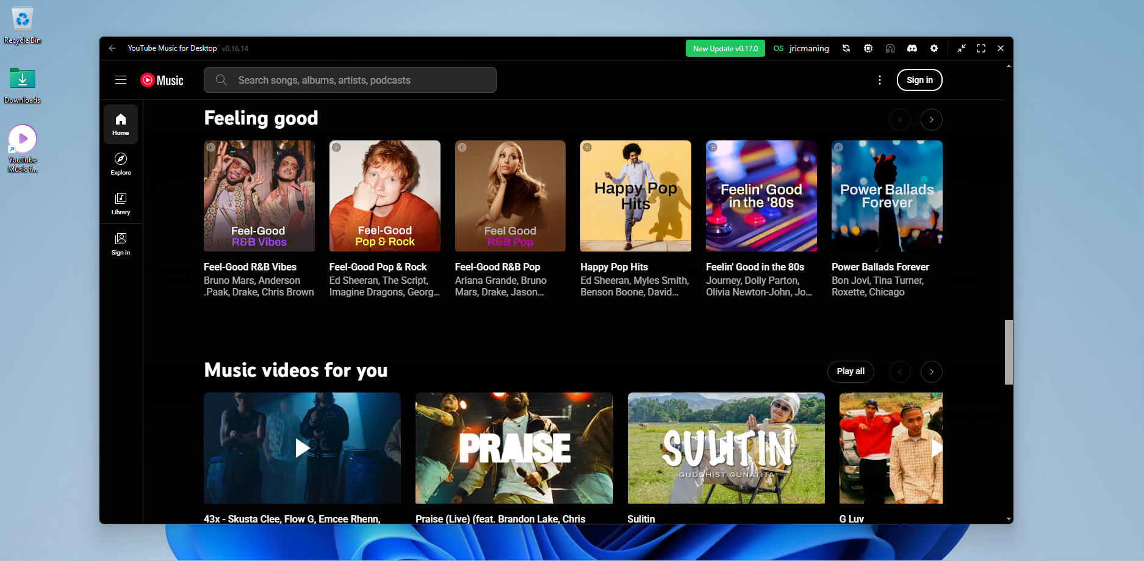This screenshot has width=1144, height=561.
Task: Click the New Update v0.17.0 button
Action: 725,48
